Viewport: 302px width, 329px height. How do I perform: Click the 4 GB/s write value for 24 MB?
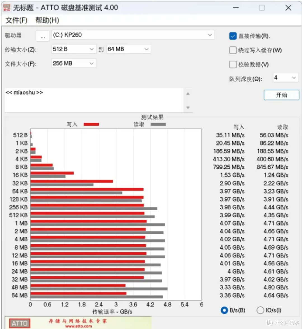(x=236, y=271)
